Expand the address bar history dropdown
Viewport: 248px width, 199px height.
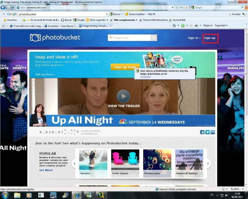[172, 7]
